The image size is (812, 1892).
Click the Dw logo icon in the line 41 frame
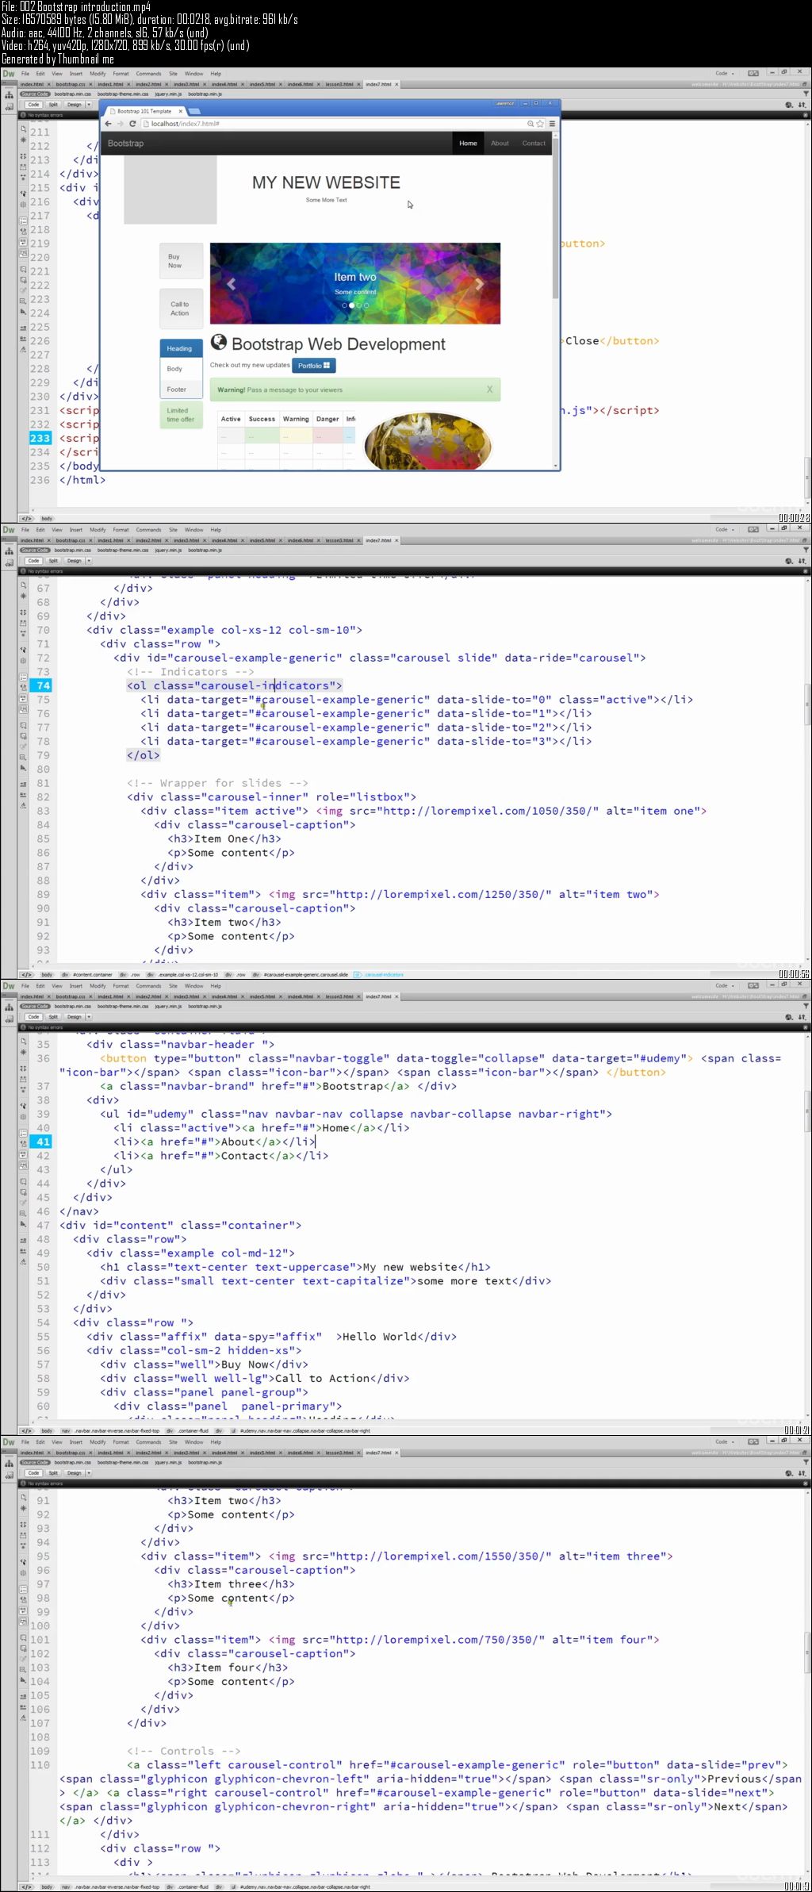pos(9,986)
